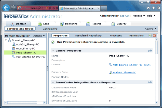Screen dimensions: 162x108
Task: Click the License key icon in properties
Action: [111, 65]
